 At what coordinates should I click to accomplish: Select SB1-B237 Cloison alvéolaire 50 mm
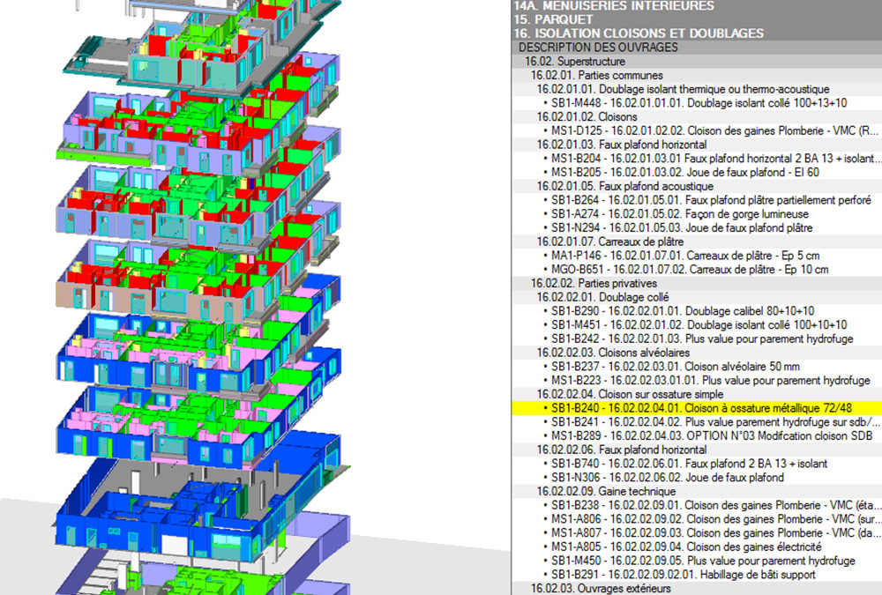697,367
